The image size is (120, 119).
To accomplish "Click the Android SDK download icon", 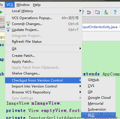I will coord(106,12).
